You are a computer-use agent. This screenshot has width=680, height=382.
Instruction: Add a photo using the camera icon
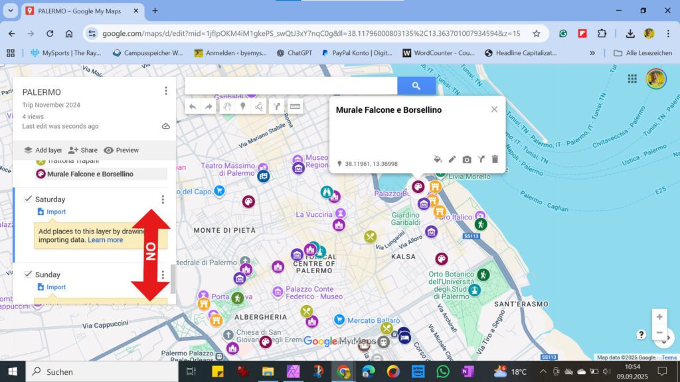click(x=467, y=159)
